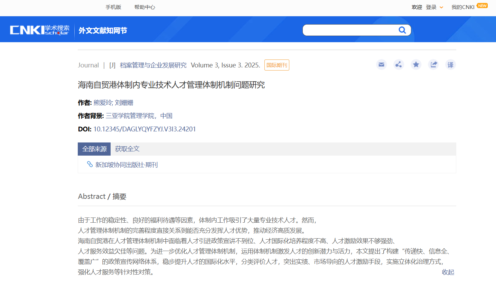Click author name 熊爱玲
The image size is (496, 287).
coord(103,103)
